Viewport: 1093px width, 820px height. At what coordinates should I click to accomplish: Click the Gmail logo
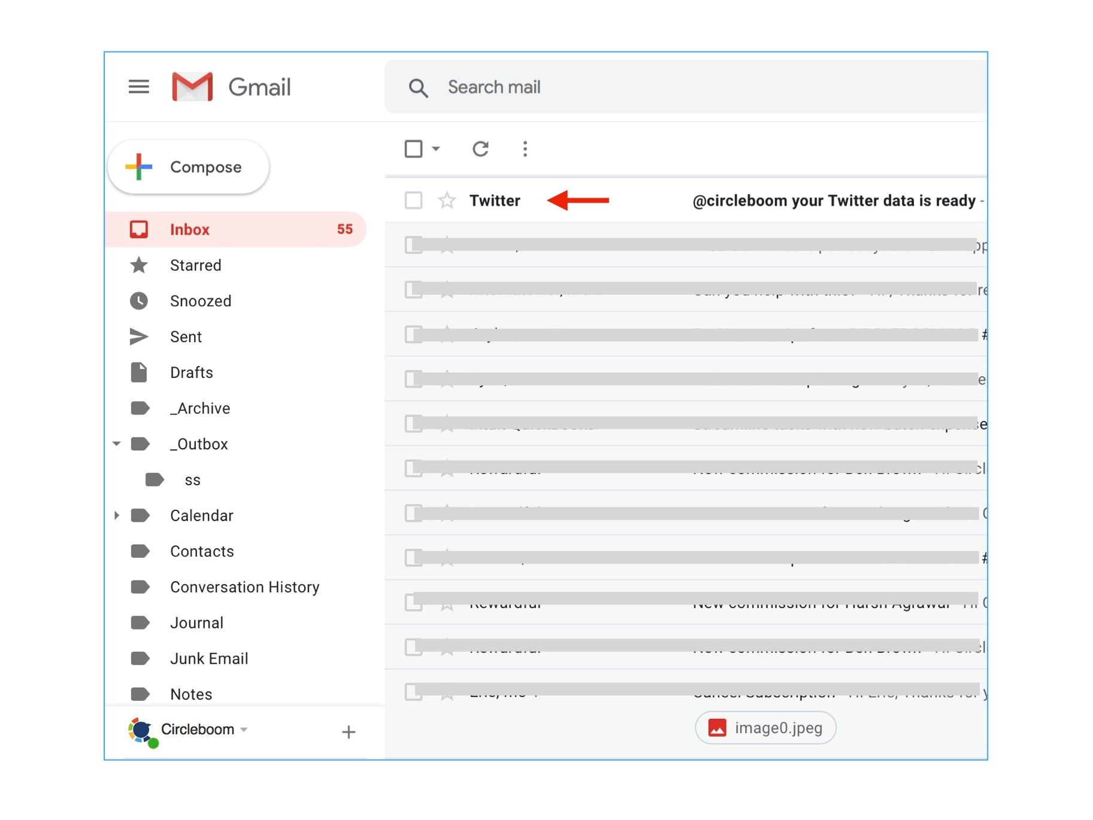(191, 86)
